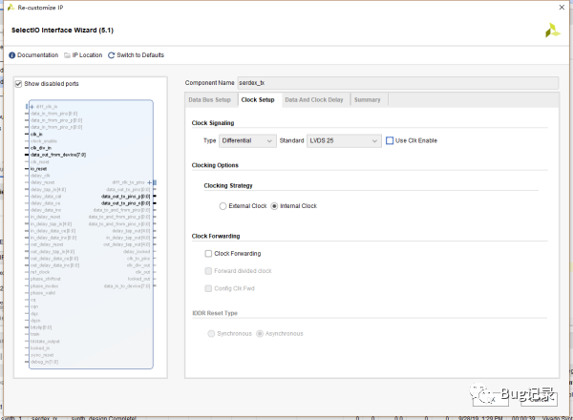Select the Clock Setup tab
Viewport: 573px width, 420px height.
tap(258, 100)
